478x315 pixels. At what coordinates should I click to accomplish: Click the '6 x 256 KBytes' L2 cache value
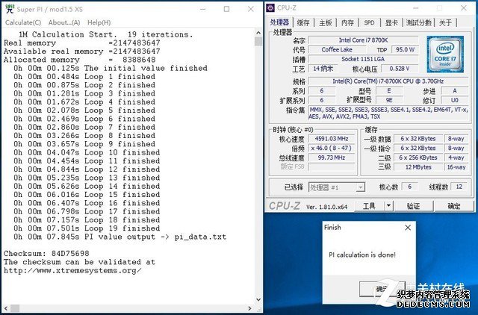click(418, 157)
